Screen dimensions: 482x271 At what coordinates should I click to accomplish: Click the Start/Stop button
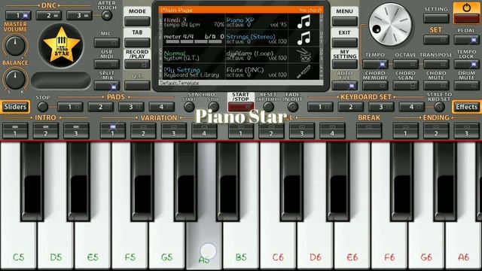click(x=241, y=107)
